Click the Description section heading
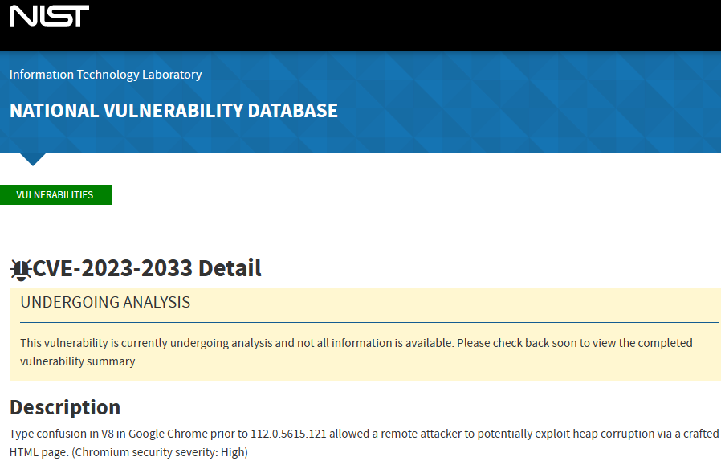The image size is (721, 461). click(65, 406)
